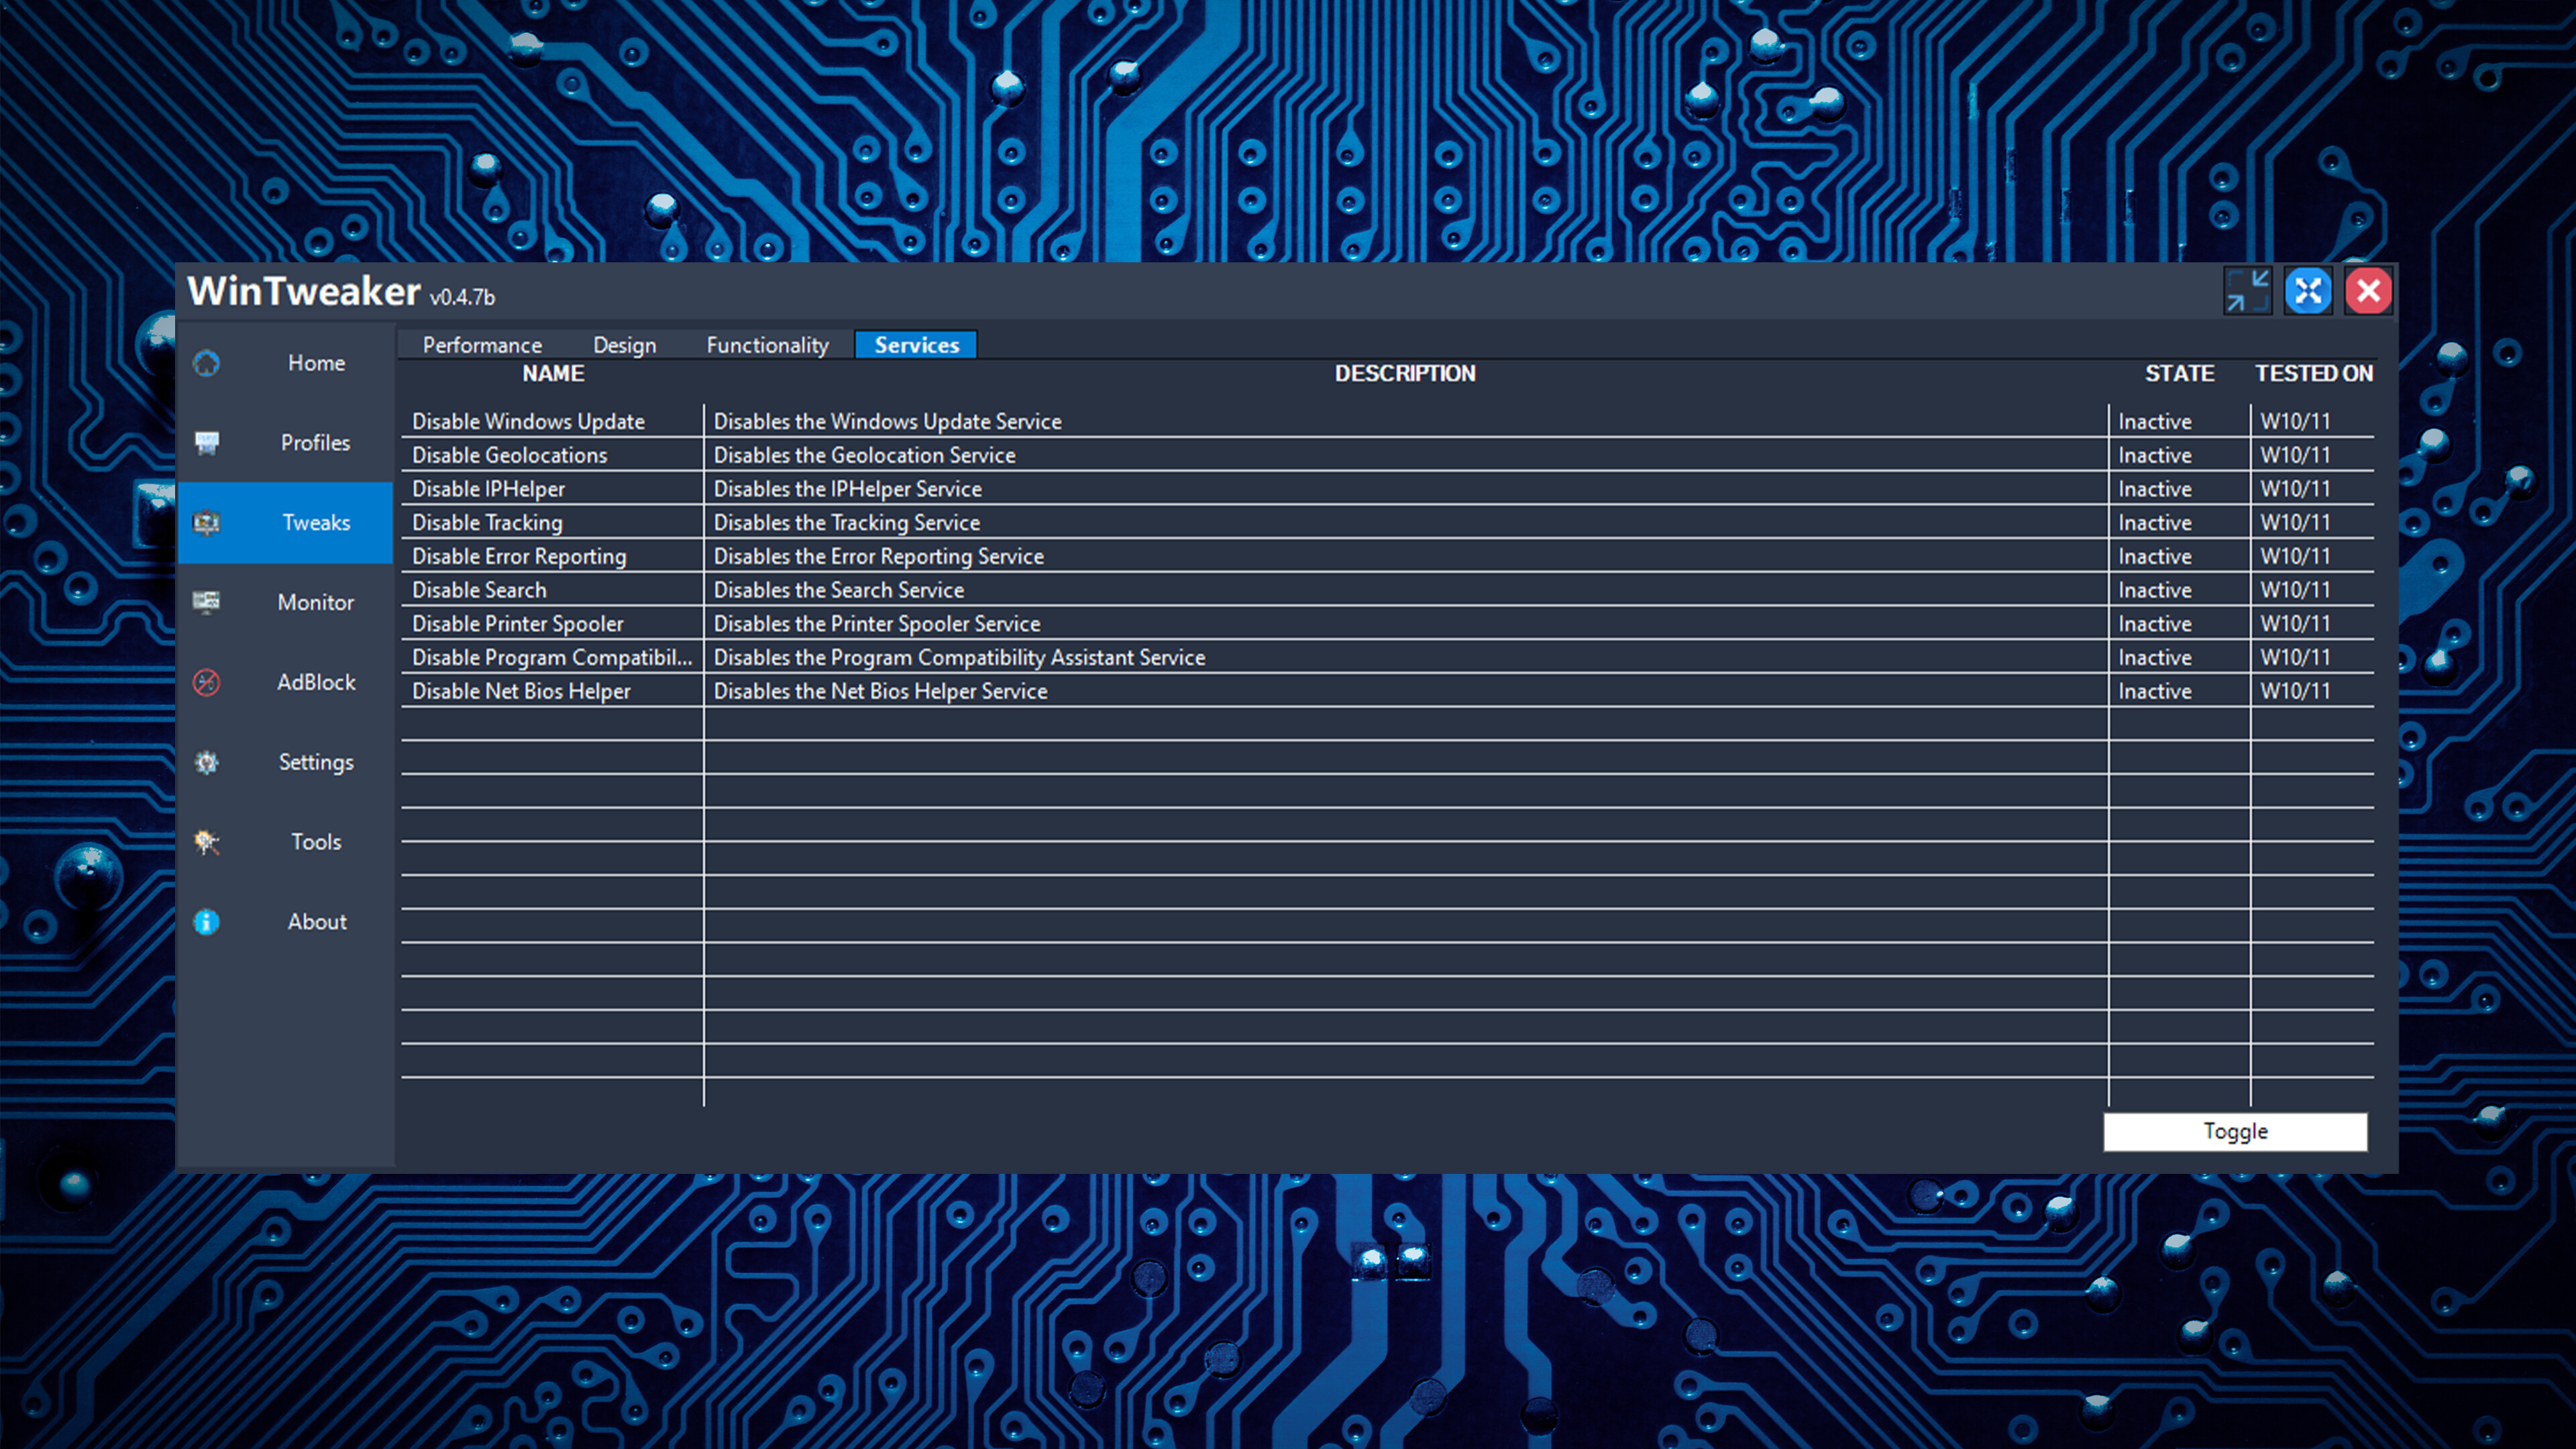Switch to the Design tab
This screenshot has width=2576, height=1449.
tap(624, 344)
